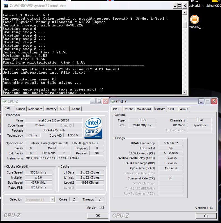Screen dimensions: 221x223
Task: Select Memory tab in right CPU-Z window
Action: (159, 109)
